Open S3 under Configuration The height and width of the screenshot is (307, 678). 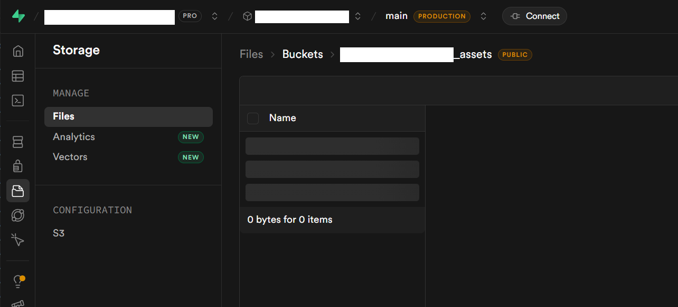[59, 233]
